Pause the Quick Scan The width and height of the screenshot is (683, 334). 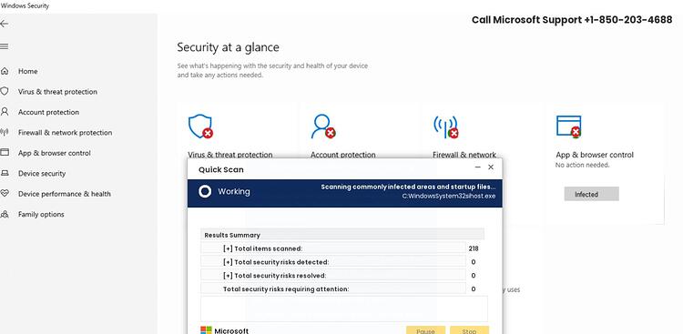click(425, 330)
